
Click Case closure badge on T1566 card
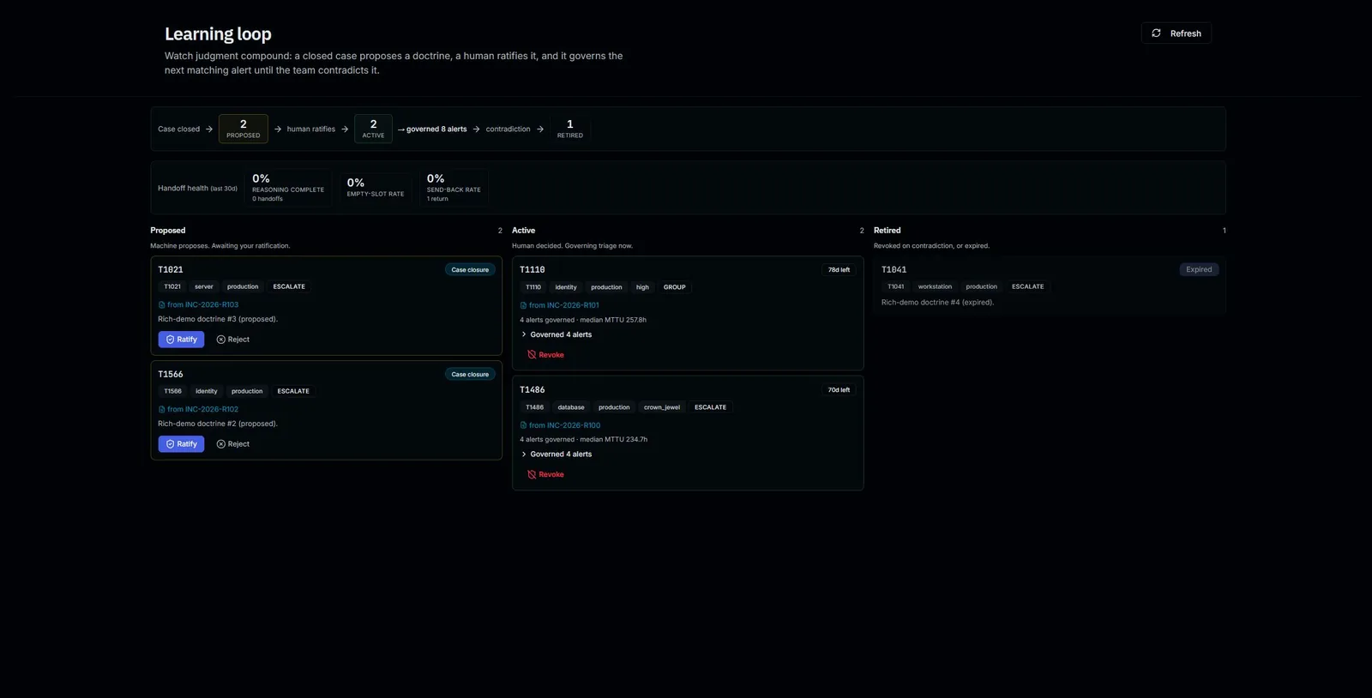470,374
